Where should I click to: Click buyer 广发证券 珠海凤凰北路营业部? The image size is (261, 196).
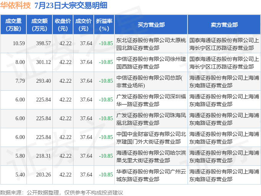151,119
